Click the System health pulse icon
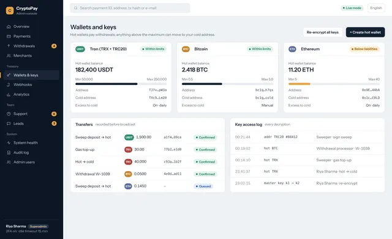 pos(9,142)
